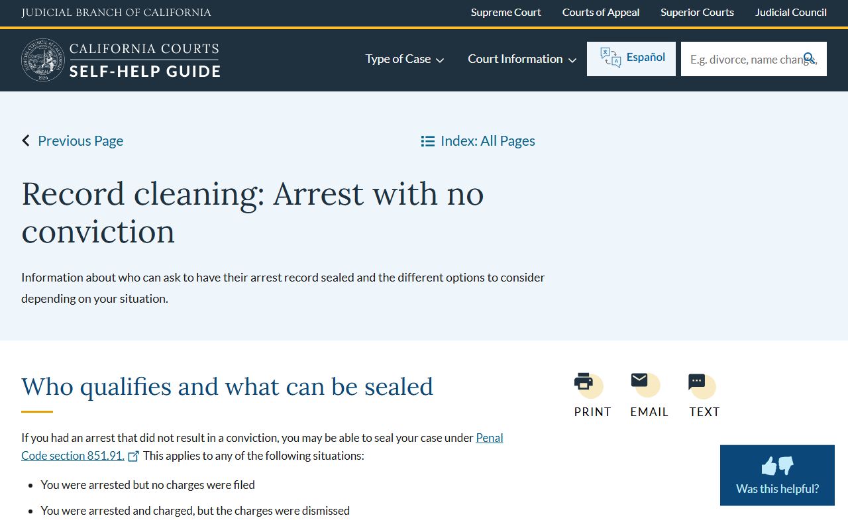This screenshot has width=848, height=530.
Task: Expand the Court Information menu
Action: pos(522,59)
